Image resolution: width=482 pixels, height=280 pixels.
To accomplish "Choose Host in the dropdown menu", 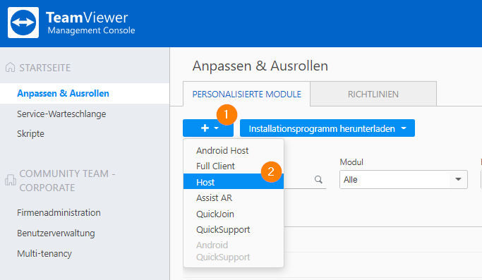I will [234, 182].
